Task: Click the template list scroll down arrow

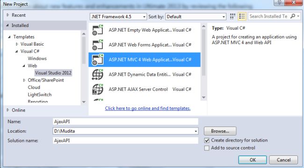Action: point(203,98)
